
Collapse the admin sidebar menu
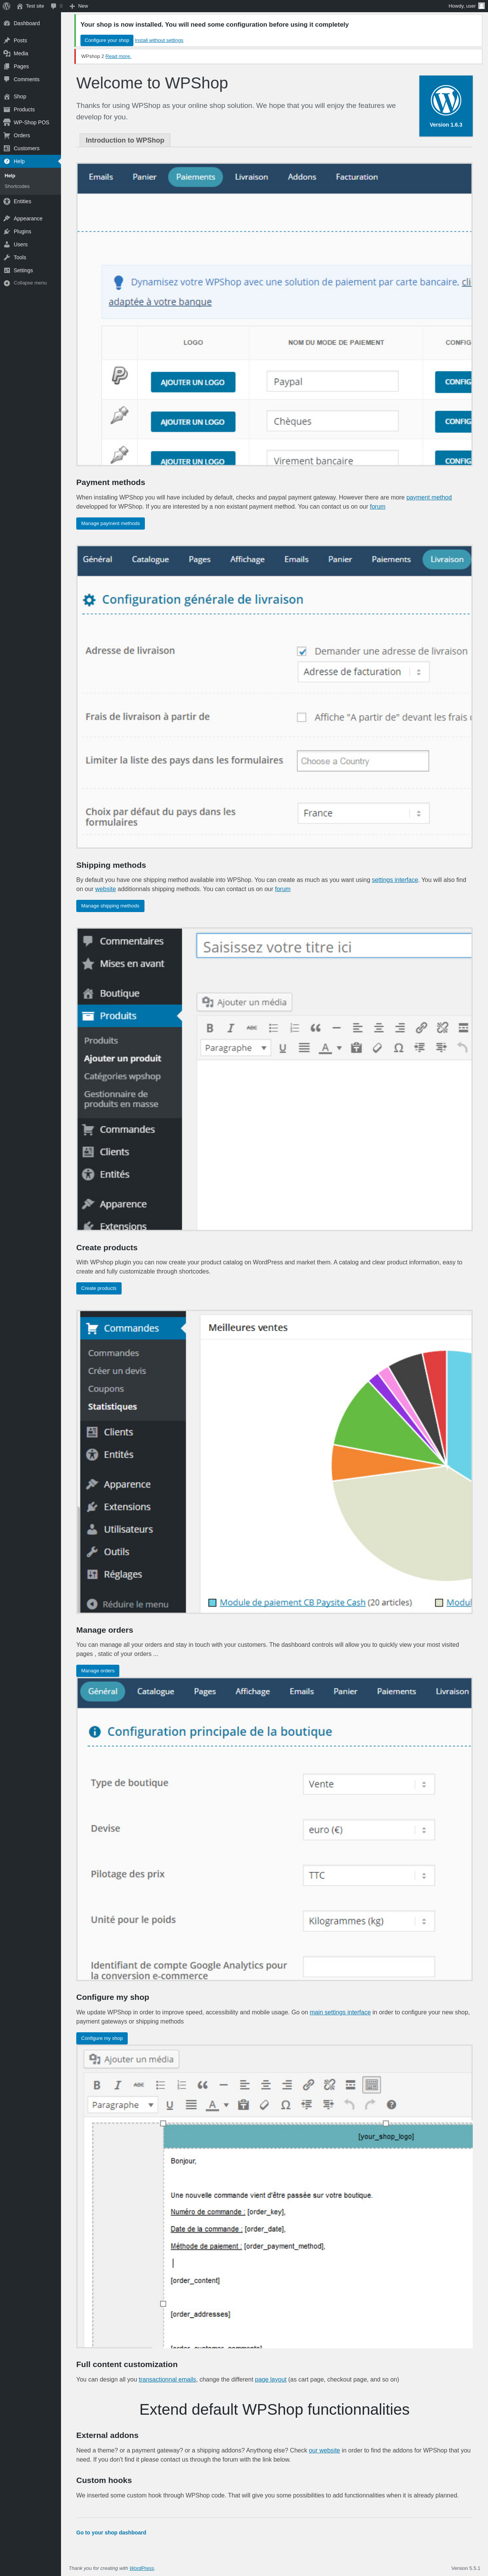[30, 283]
